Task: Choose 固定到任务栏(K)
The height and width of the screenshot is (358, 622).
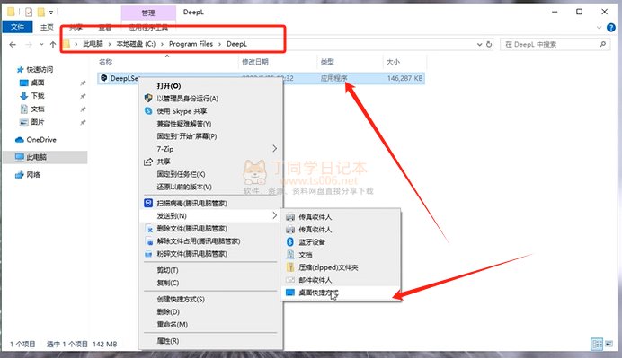Action: click(x=210, y=174)
